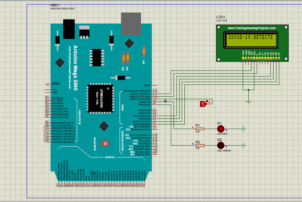The width and height of the screenshot is (302, 202).
Task: Select the LED-RED label
Action: pos(223,134)
